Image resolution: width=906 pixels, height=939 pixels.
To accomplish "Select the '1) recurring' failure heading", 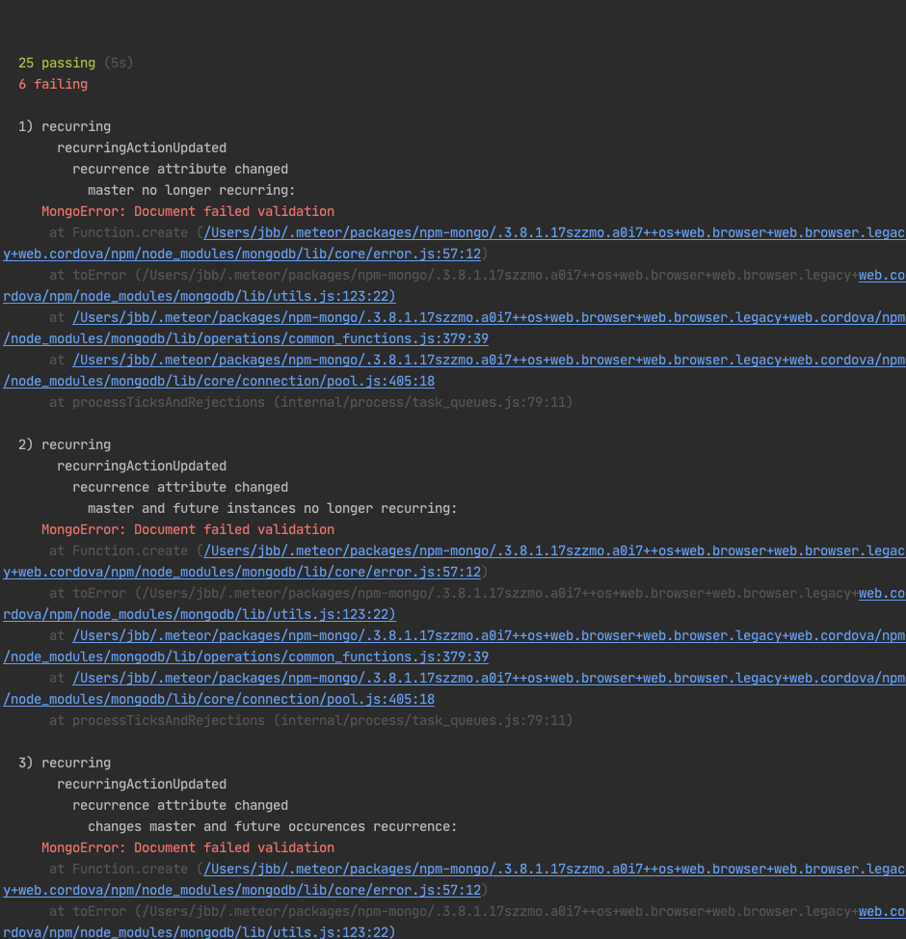I will 65,127.
